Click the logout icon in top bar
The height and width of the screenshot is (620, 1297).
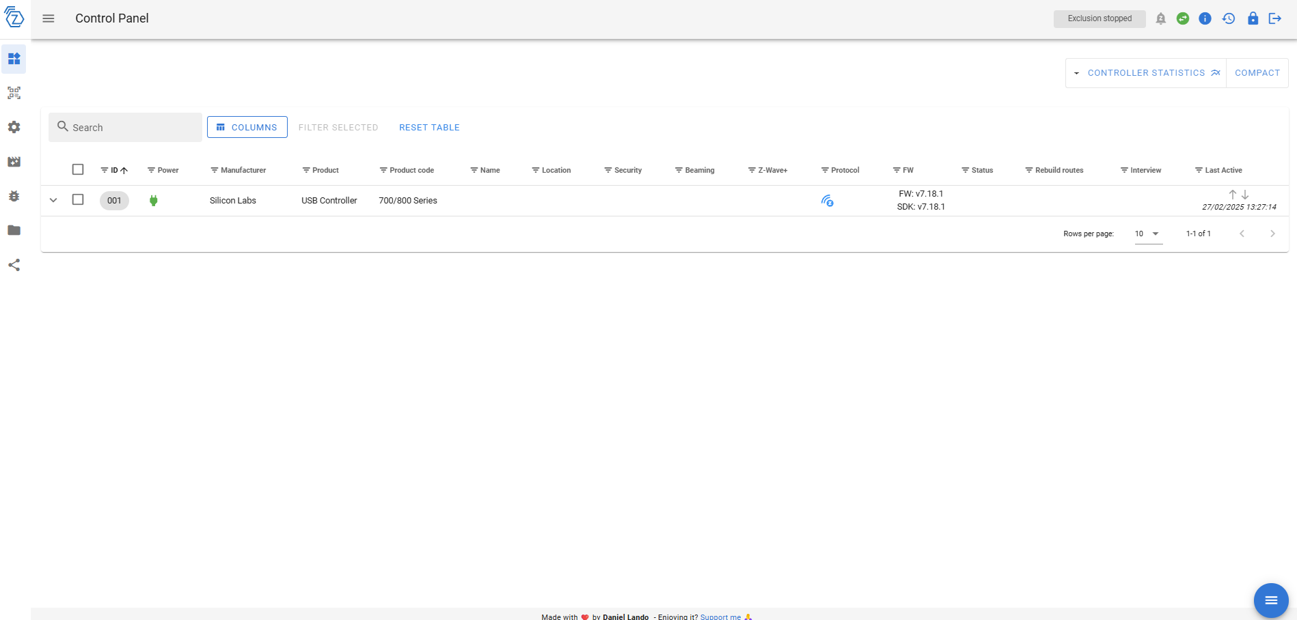coord(1274,18)
